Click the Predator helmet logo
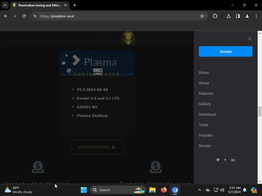Image resolution: width=262 pixels, height=196 pixels. [128, 38]
